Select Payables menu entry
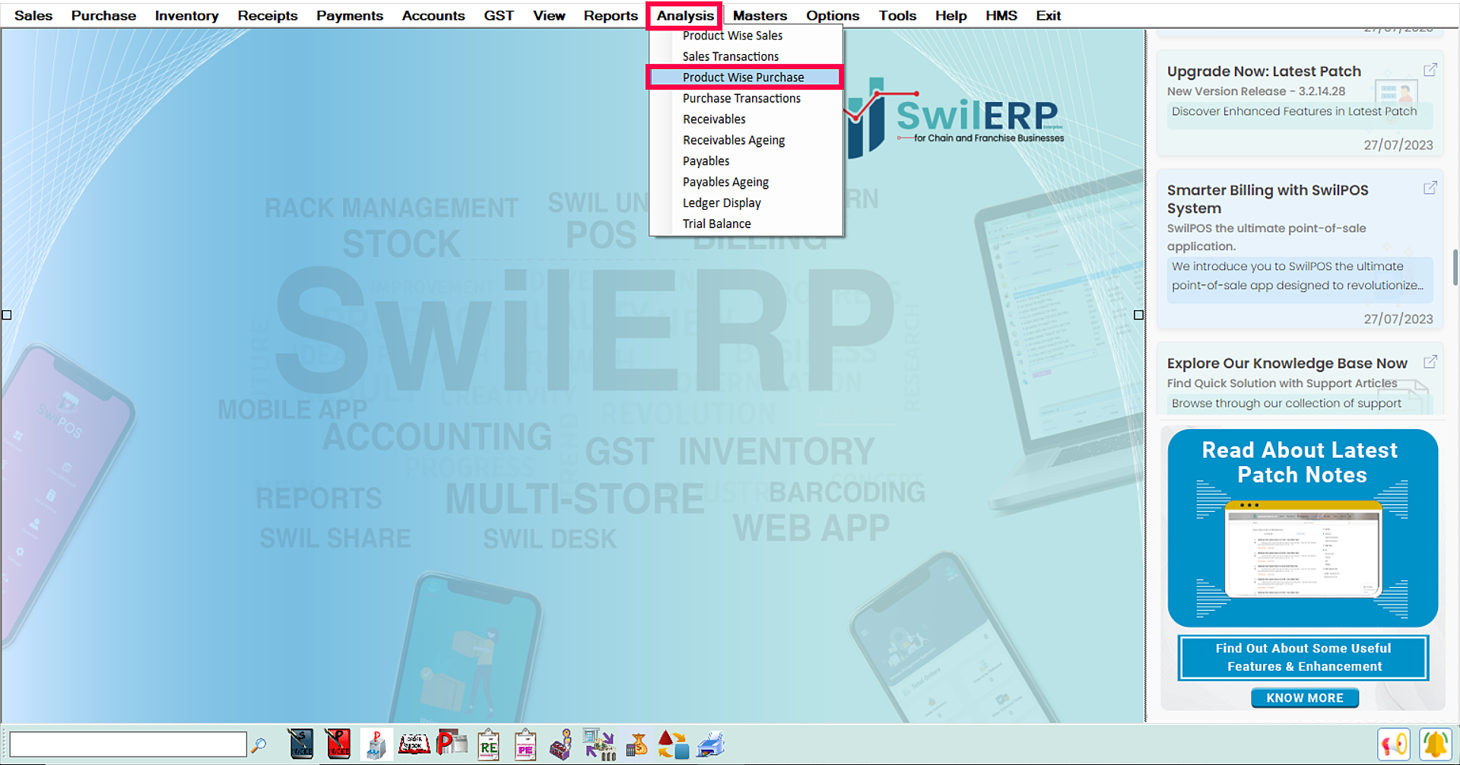 pos(746,161)
